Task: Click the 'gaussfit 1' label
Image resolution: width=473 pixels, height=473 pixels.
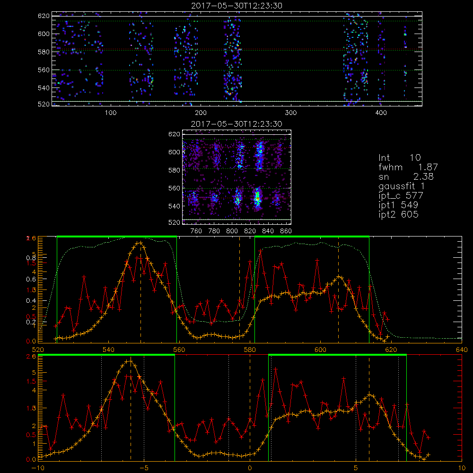Action: pyautogui.click(x=402, y=186)
